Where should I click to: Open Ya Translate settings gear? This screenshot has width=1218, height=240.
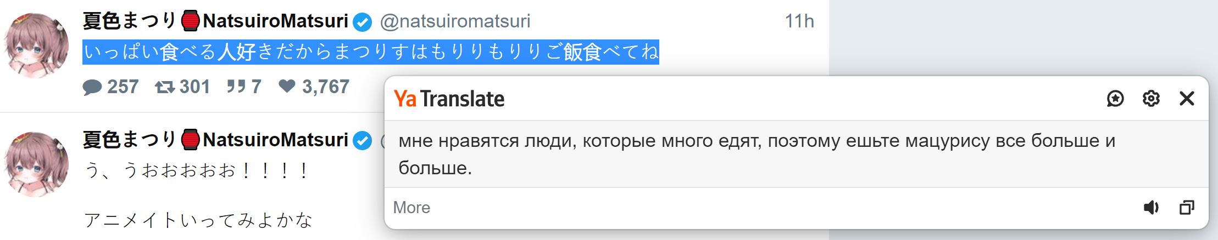click(x=1151, y=99)
